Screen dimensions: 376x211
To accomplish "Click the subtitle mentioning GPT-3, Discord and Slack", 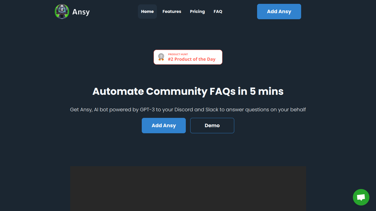I will (x=188, y=110).
